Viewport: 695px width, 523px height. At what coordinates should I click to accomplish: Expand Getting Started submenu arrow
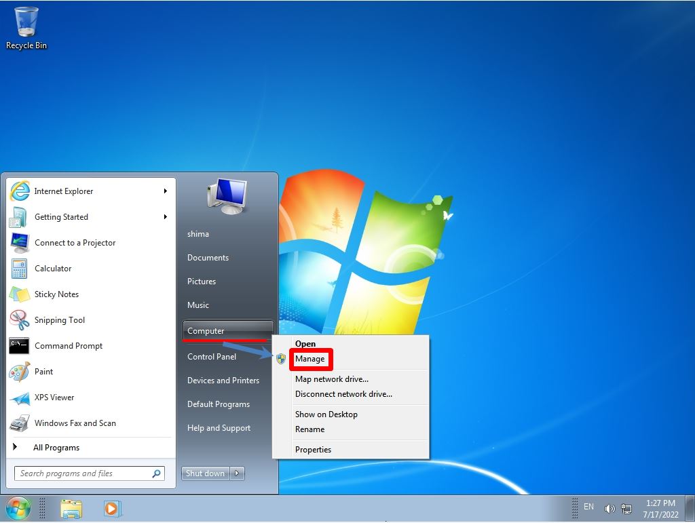tap(166, 216)
